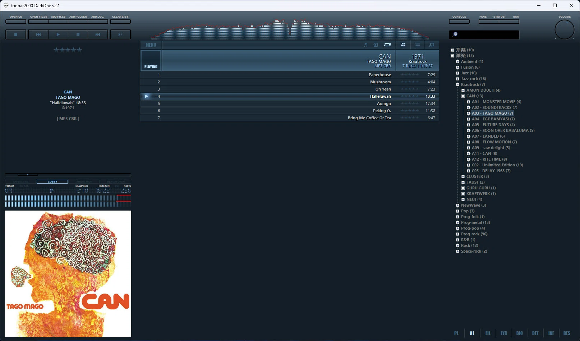Select the Mushroom track title
The height and width of the screenshot is (341, 580).
tap(380, 82)
